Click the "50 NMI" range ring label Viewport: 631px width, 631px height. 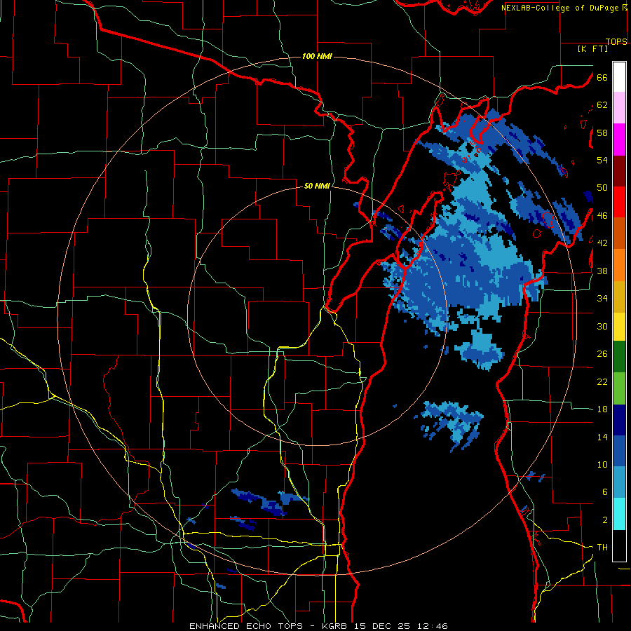pyautogui.click(x=317, y=186)
